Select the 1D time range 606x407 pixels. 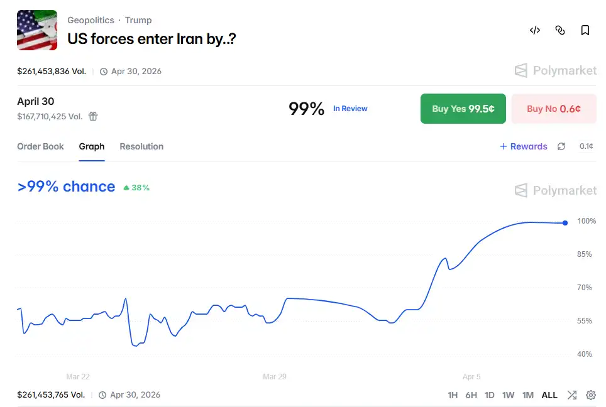coord(490,395)
